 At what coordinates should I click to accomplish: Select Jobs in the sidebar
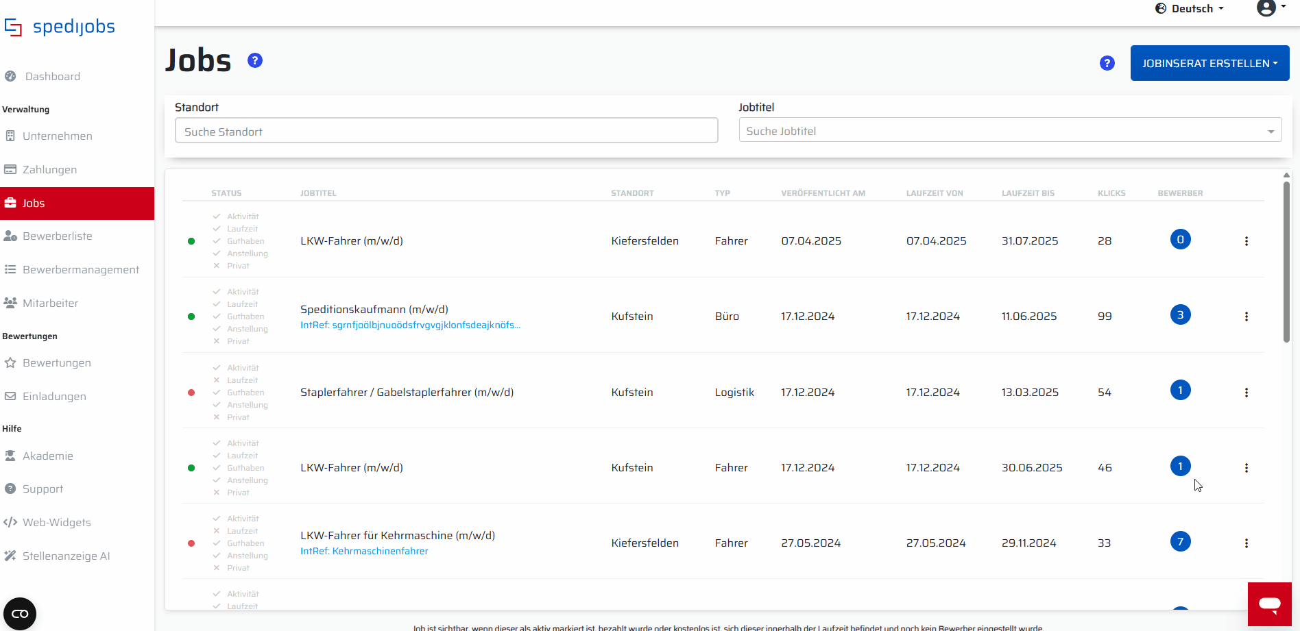point(77,203)
